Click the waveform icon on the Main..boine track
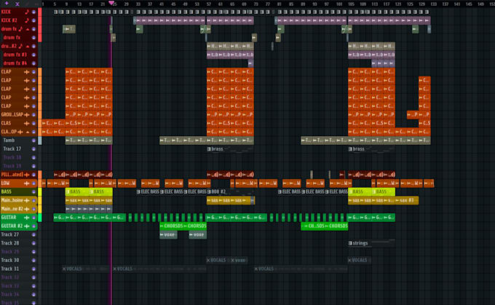The image size is (495, 305). click(x=27, y=200)
